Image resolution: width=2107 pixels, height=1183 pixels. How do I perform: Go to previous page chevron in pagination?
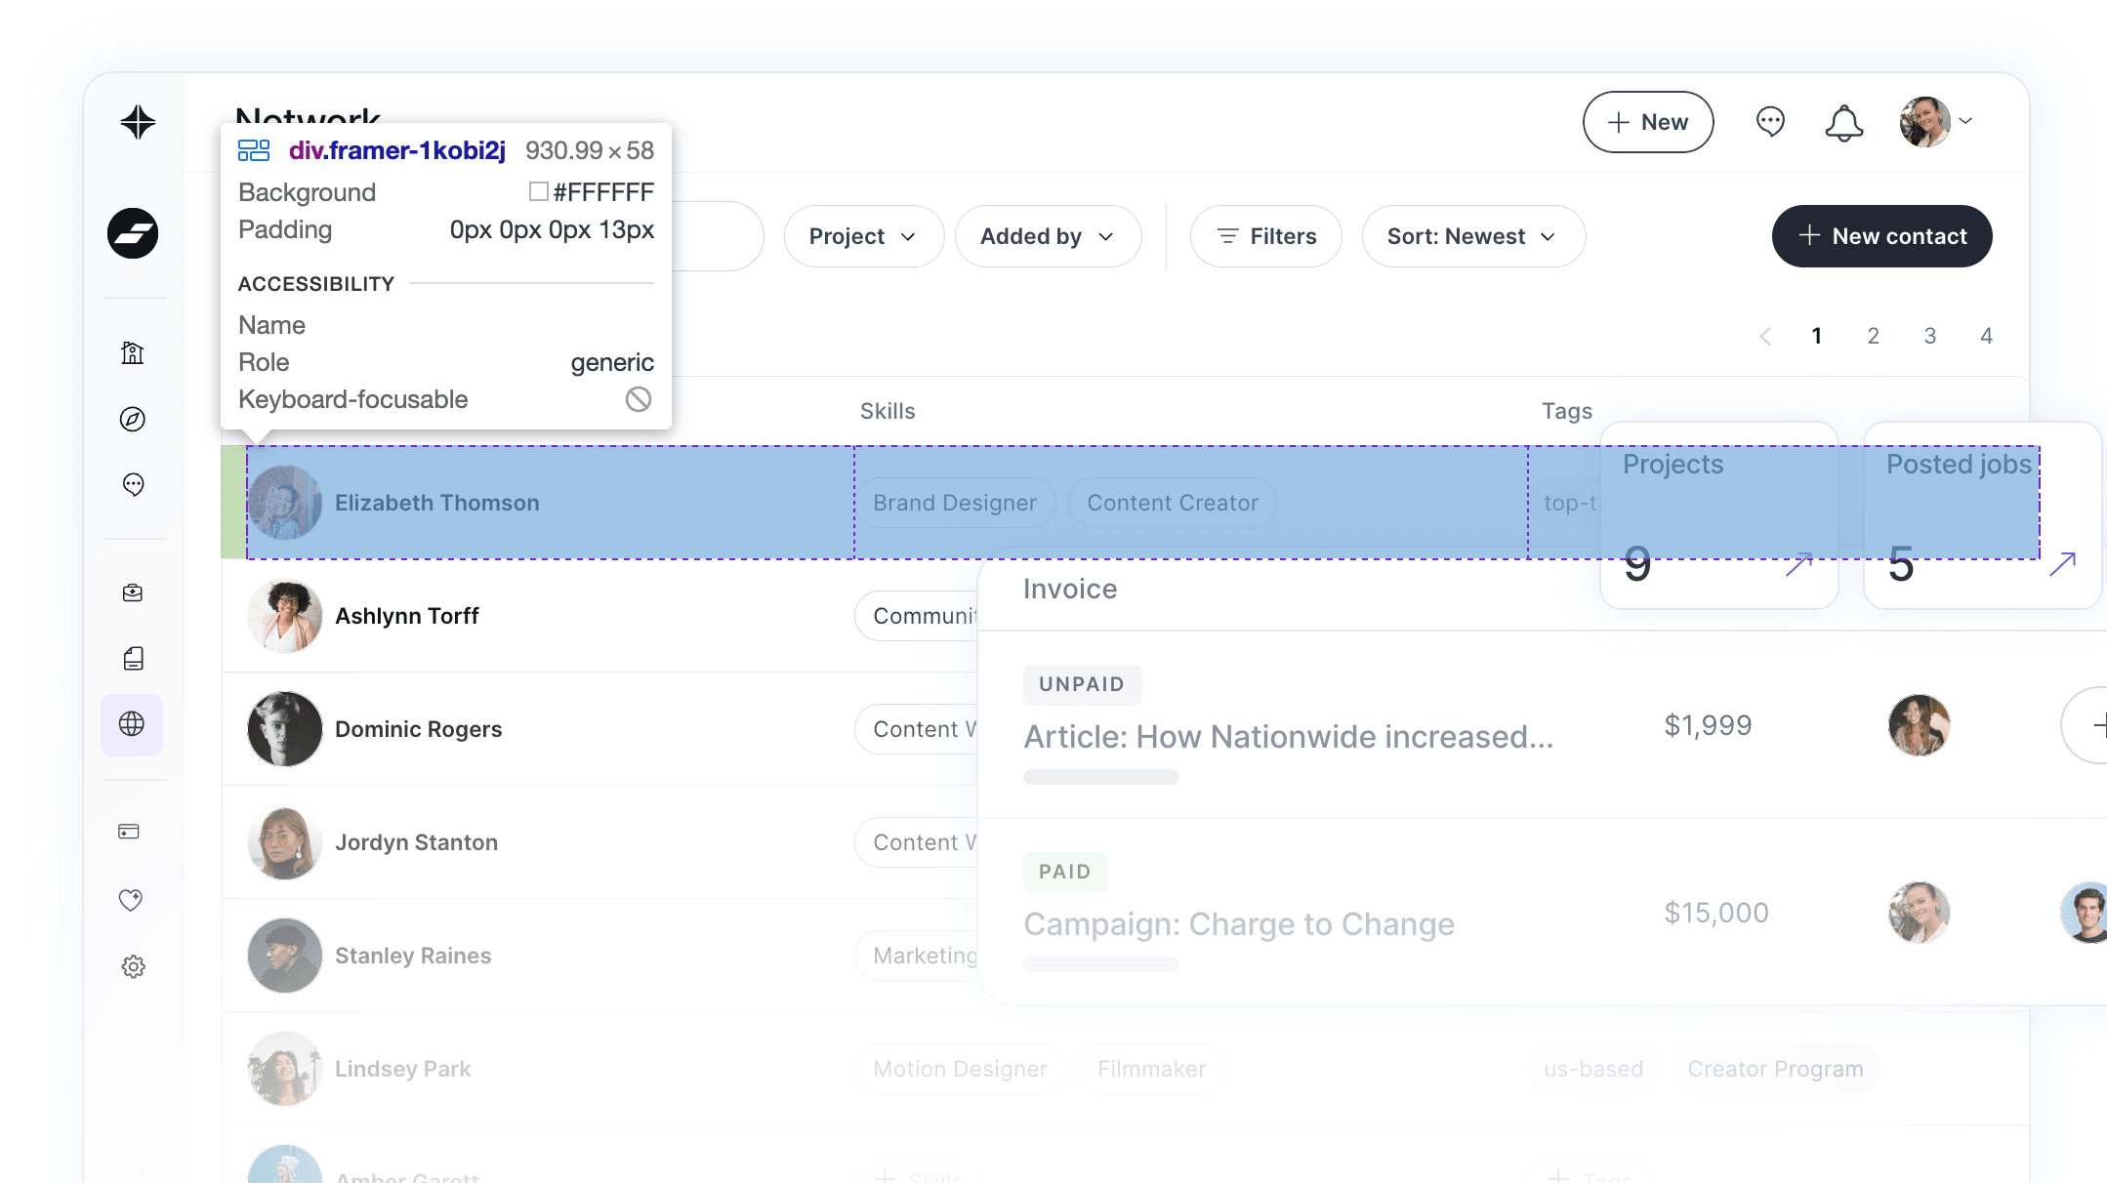(x=1765, y=337)
